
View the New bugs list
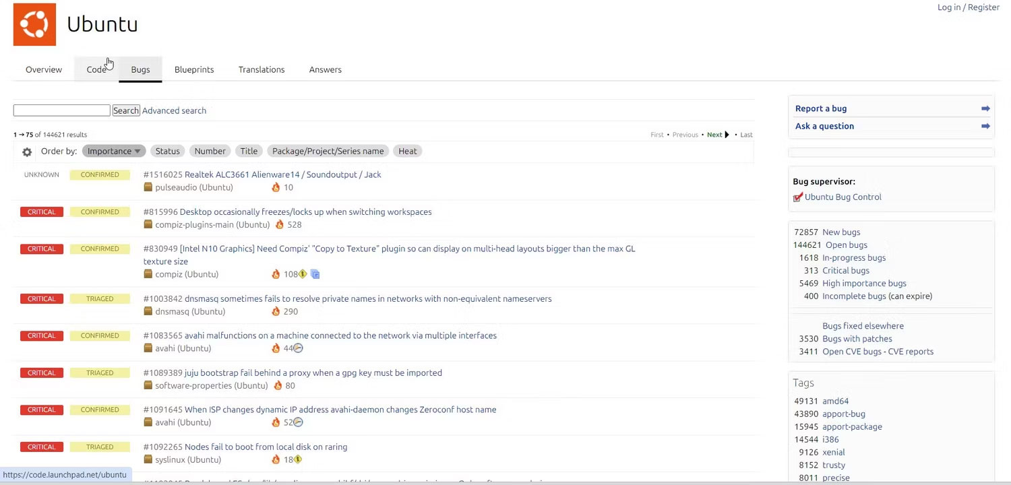coord(841,232)
